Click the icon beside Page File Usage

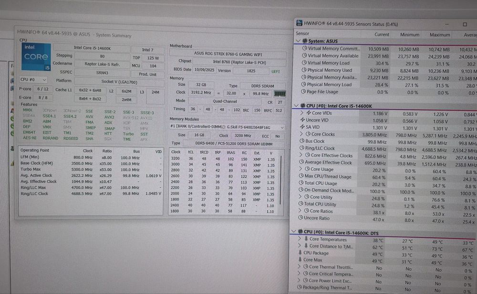tap(303, 91)
